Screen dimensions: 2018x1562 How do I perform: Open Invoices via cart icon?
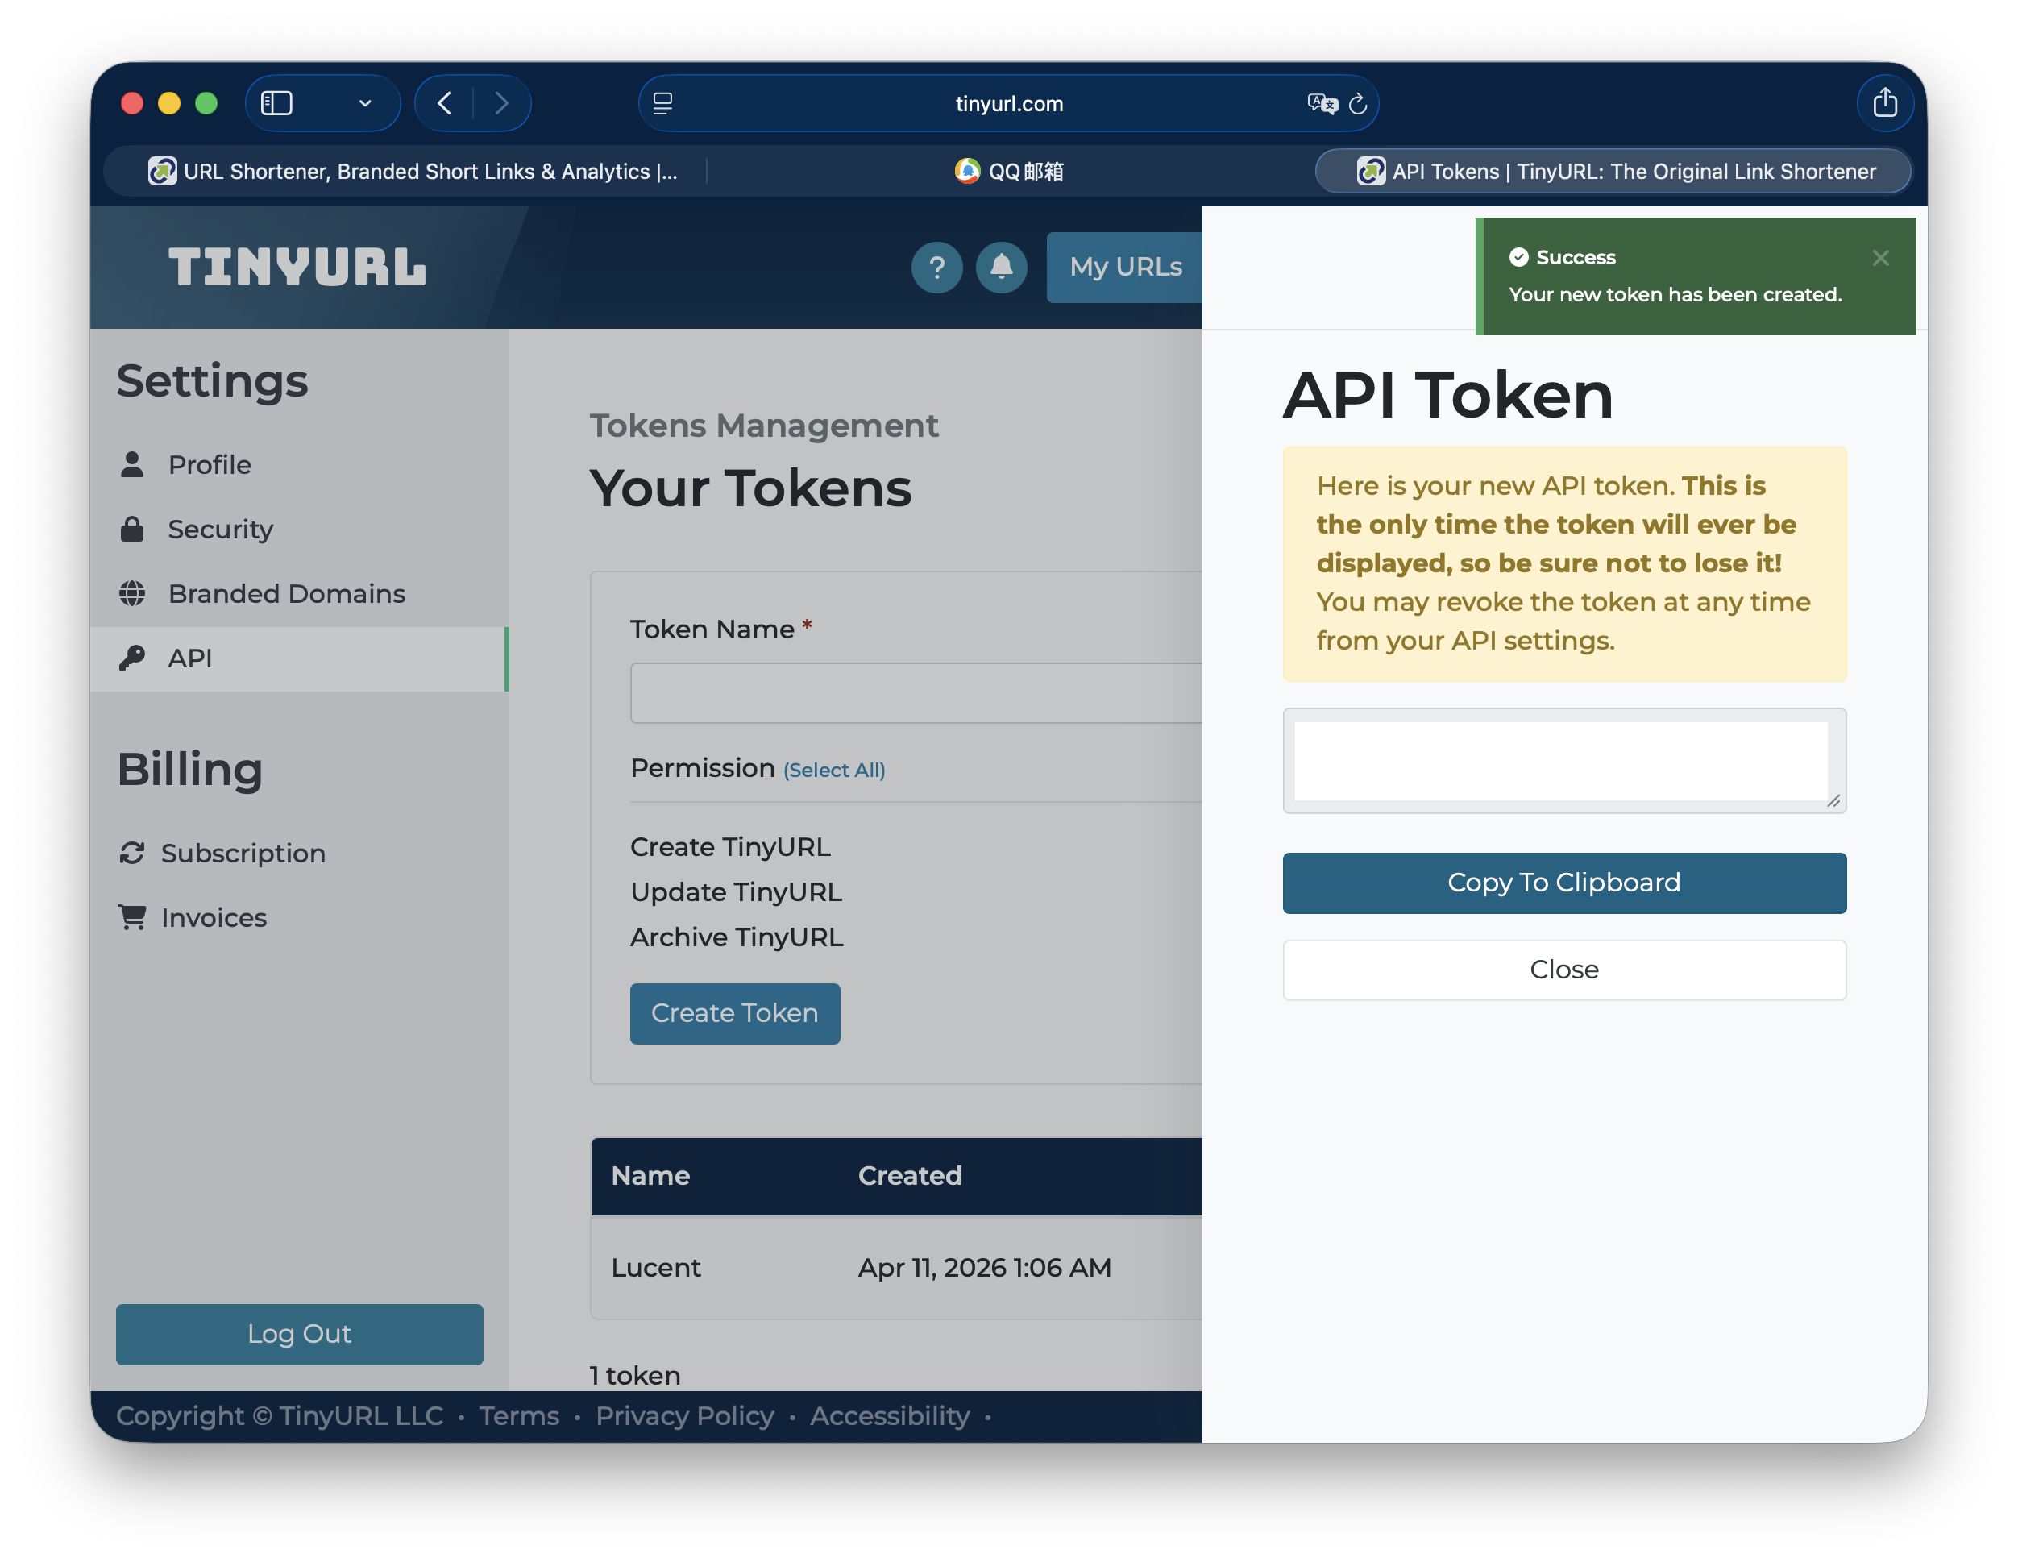coord(134,917)
